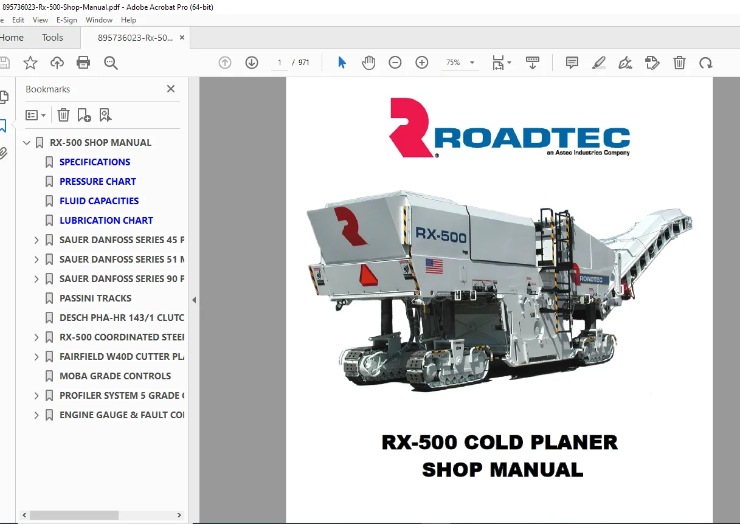Viewport: 740px width, 524px height.
Task: Open the find text magnifier tool
Action: (111, 63)
